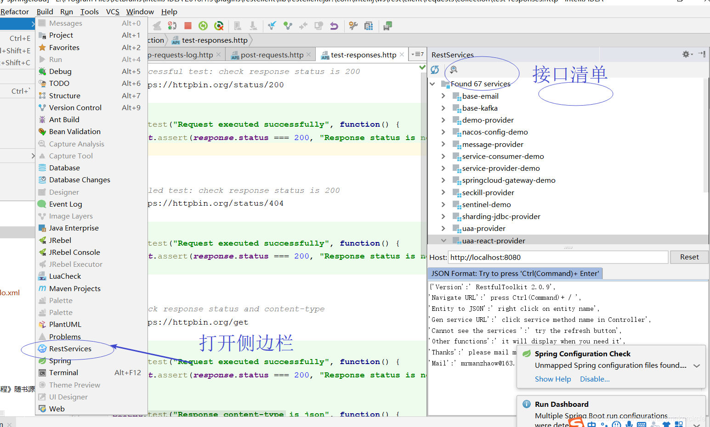The width and height of the screenshot is (710, 427).
Task: Click the VCS Update Project arrow icon
Action: pos(272,26)
